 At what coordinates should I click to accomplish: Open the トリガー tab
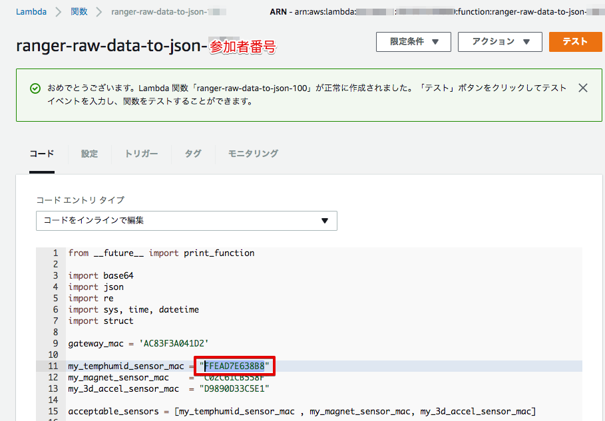point(141,154)
